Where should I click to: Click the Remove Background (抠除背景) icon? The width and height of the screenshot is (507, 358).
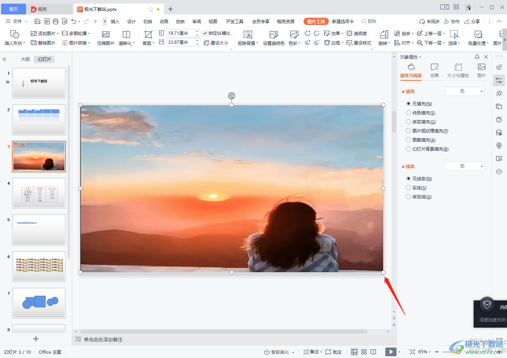coord(248,34)
